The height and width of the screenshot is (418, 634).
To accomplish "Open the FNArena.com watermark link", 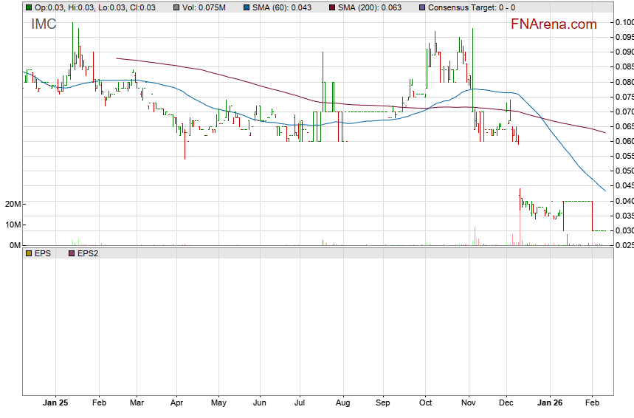I will tap(554, 24).
